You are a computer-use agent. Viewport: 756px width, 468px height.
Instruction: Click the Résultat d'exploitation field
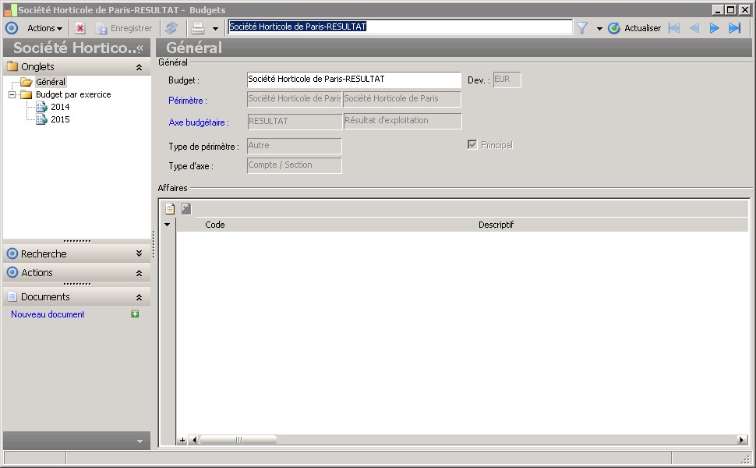402,121
